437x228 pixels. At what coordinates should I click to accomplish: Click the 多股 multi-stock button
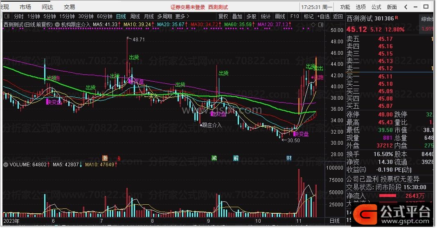pos(251,16)
